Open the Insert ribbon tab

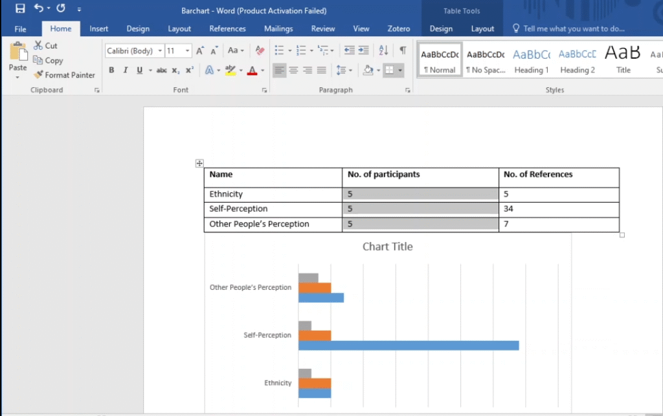99,28
